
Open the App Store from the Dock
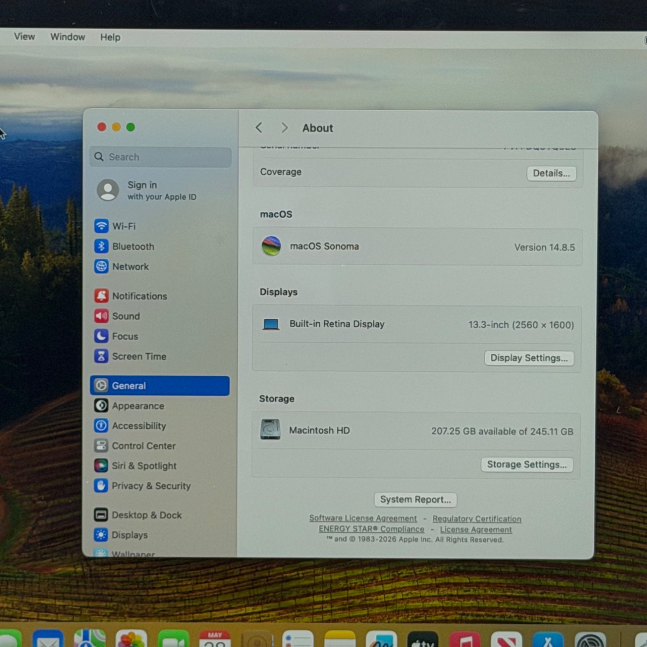click(x=548, y=640)
